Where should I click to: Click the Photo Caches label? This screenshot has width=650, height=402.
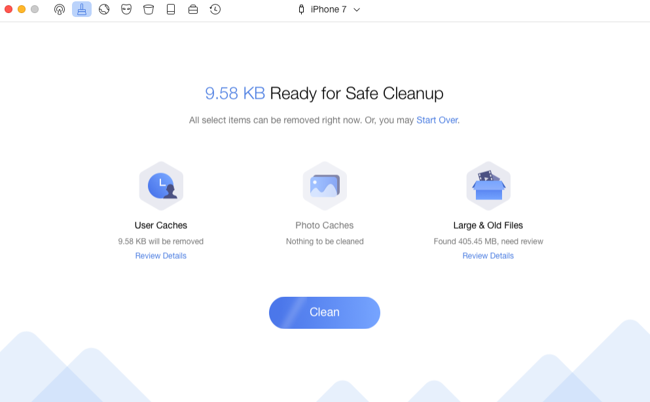(325, 226)
